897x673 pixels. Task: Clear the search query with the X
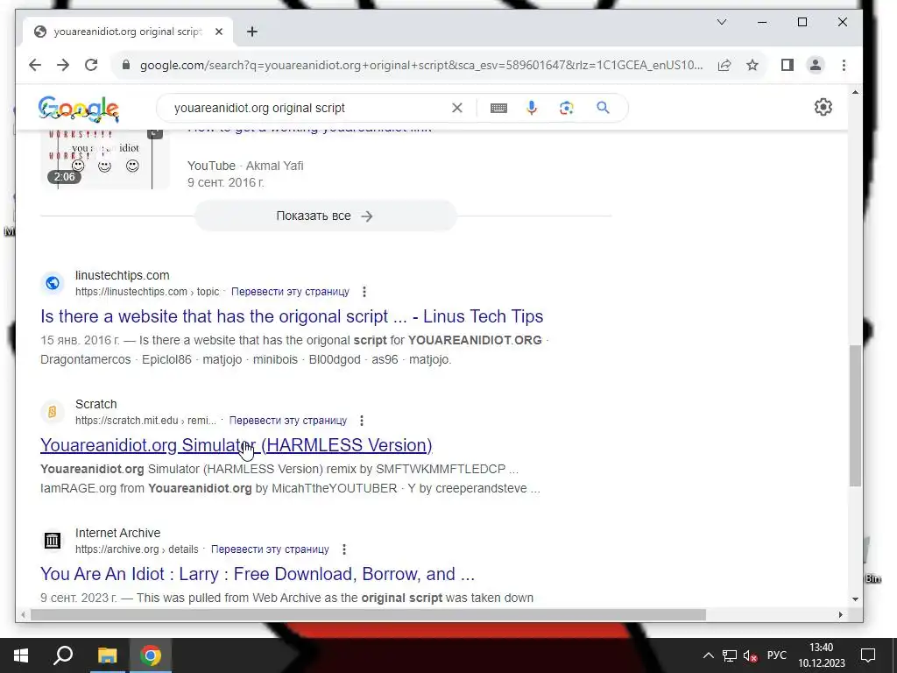(457, 108)
